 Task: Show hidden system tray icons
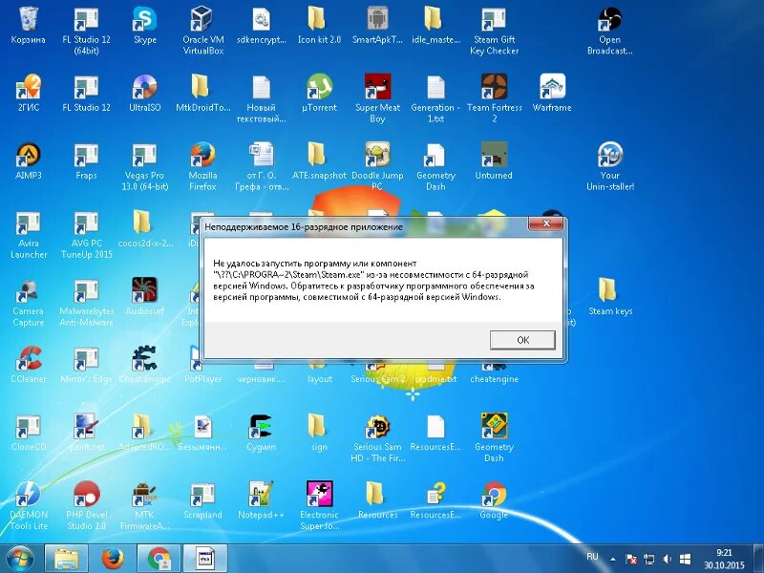pyautogui.click(x=613, y=560)
